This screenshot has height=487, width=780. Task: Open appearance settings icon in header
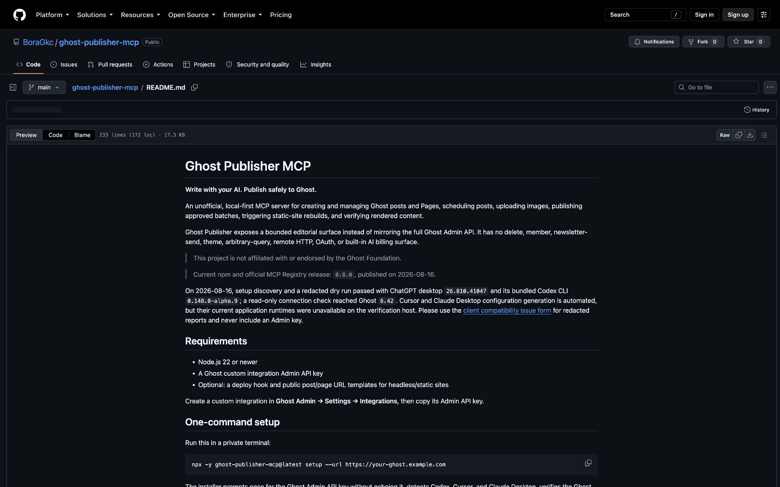(x=763, y=15)
